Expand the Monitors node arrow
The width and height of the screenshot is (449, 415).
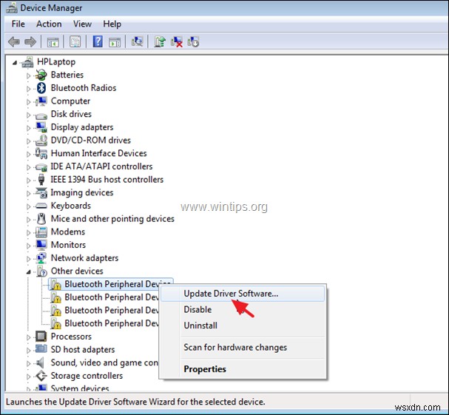pyautogui.click(x=28, y=246)
